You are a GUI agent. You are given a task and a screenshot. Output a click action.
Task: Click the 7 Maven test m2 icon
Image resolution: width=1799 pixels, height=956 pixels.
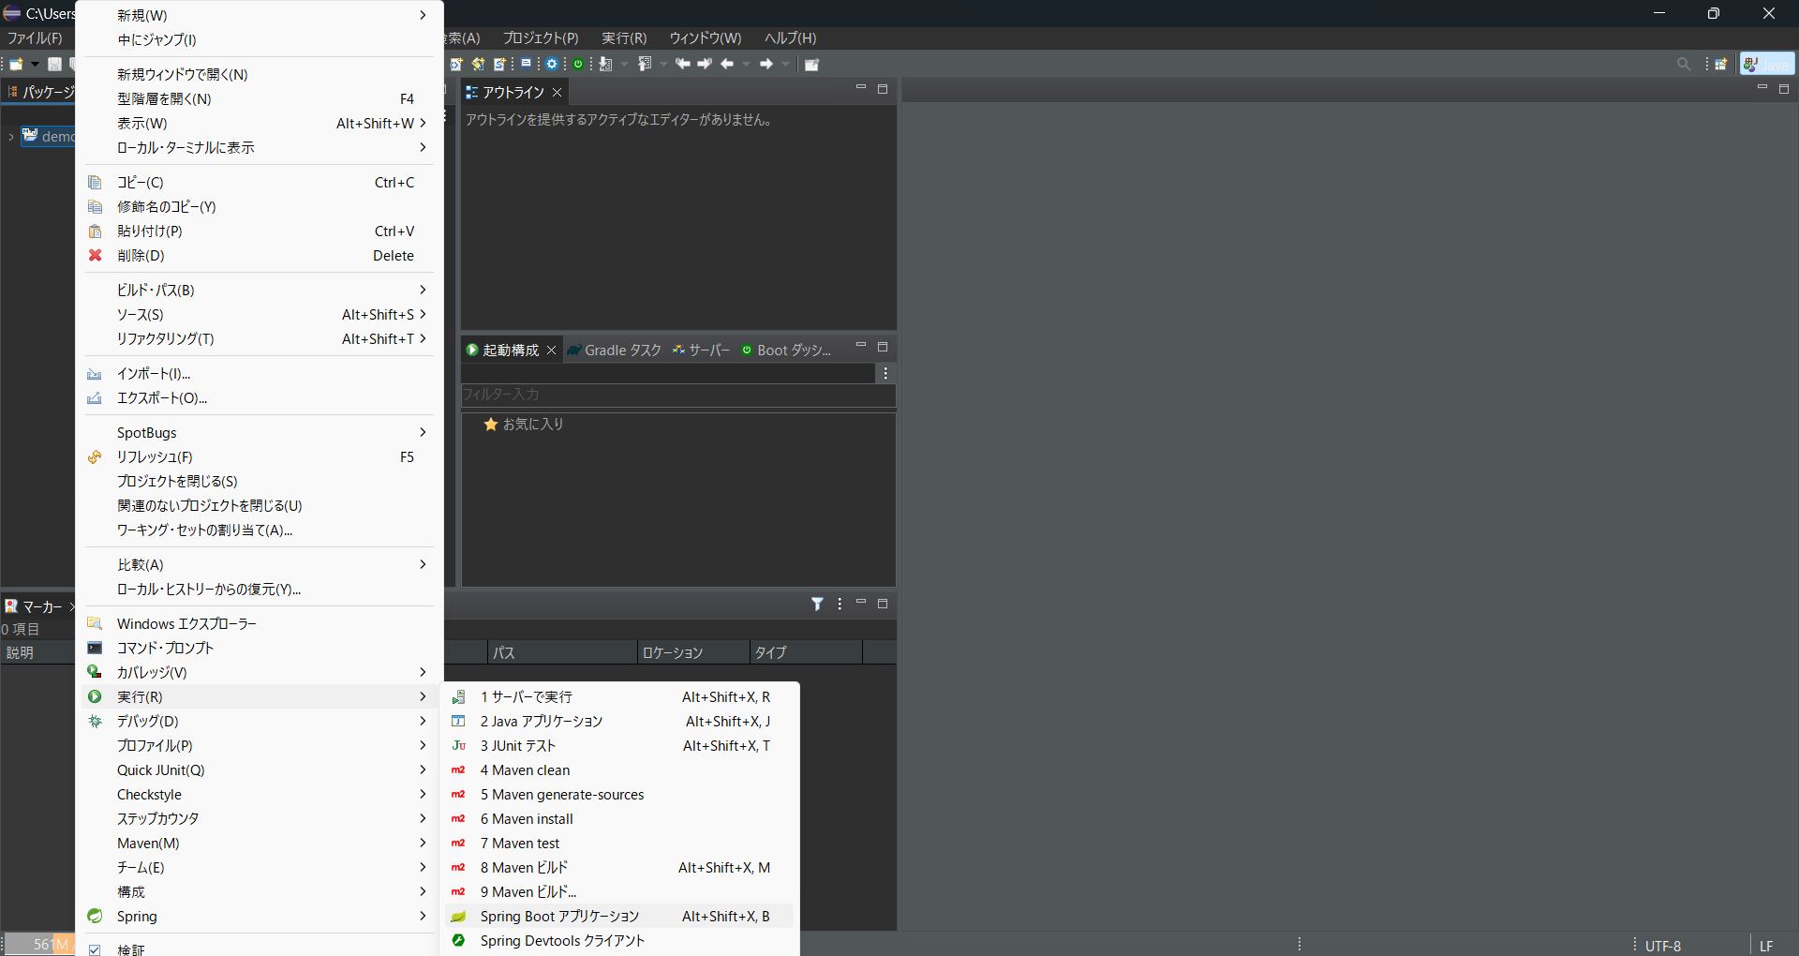click(x=458, y=843)
